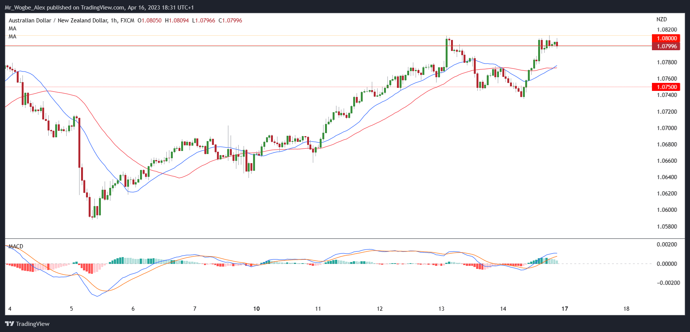Click the 1.06200 price axis label
This screenshot has width=690, height=332.
coord(667,194)
